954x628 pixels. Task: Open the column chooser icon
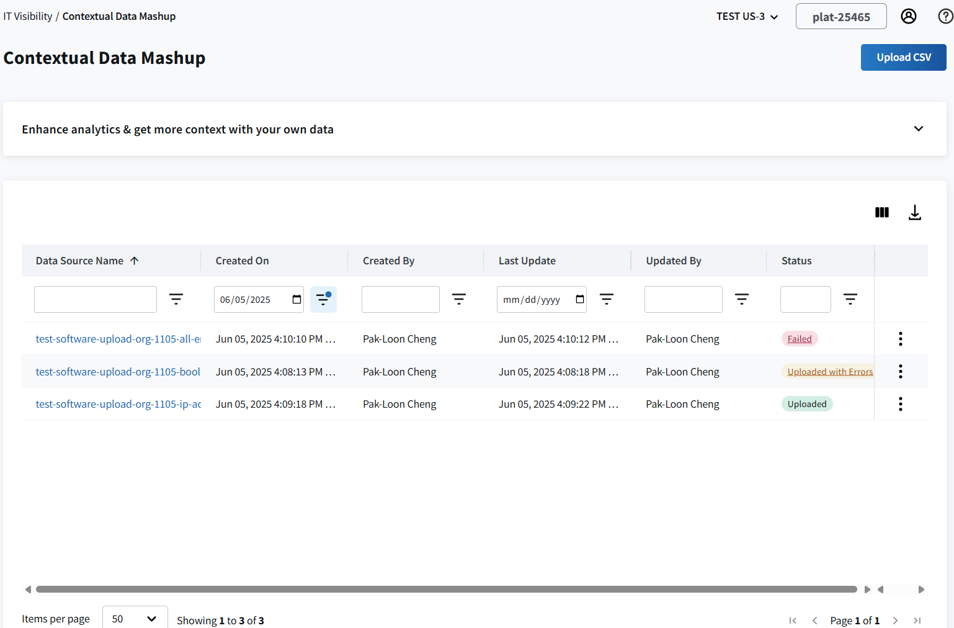click(x=881, y=212)
